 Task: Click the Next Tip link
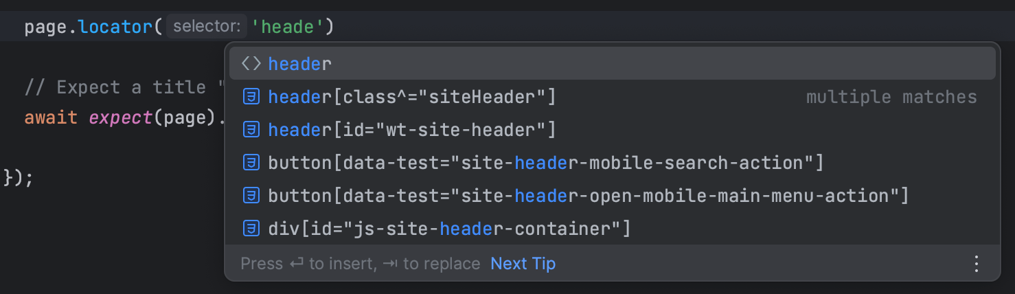pos(523,264)
